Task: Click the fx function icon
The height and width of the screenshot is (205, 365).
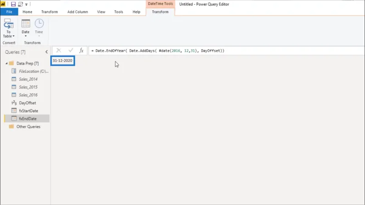Action: (x=81, y=51)
